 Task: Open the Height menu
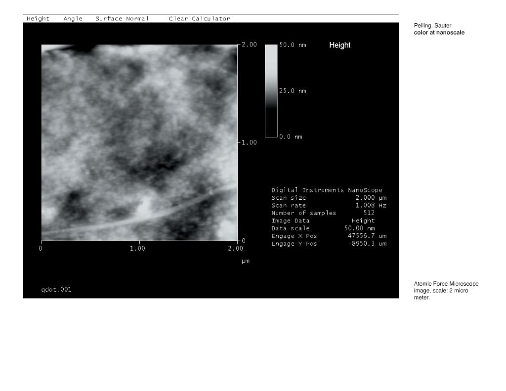click(x=38, y=19)
